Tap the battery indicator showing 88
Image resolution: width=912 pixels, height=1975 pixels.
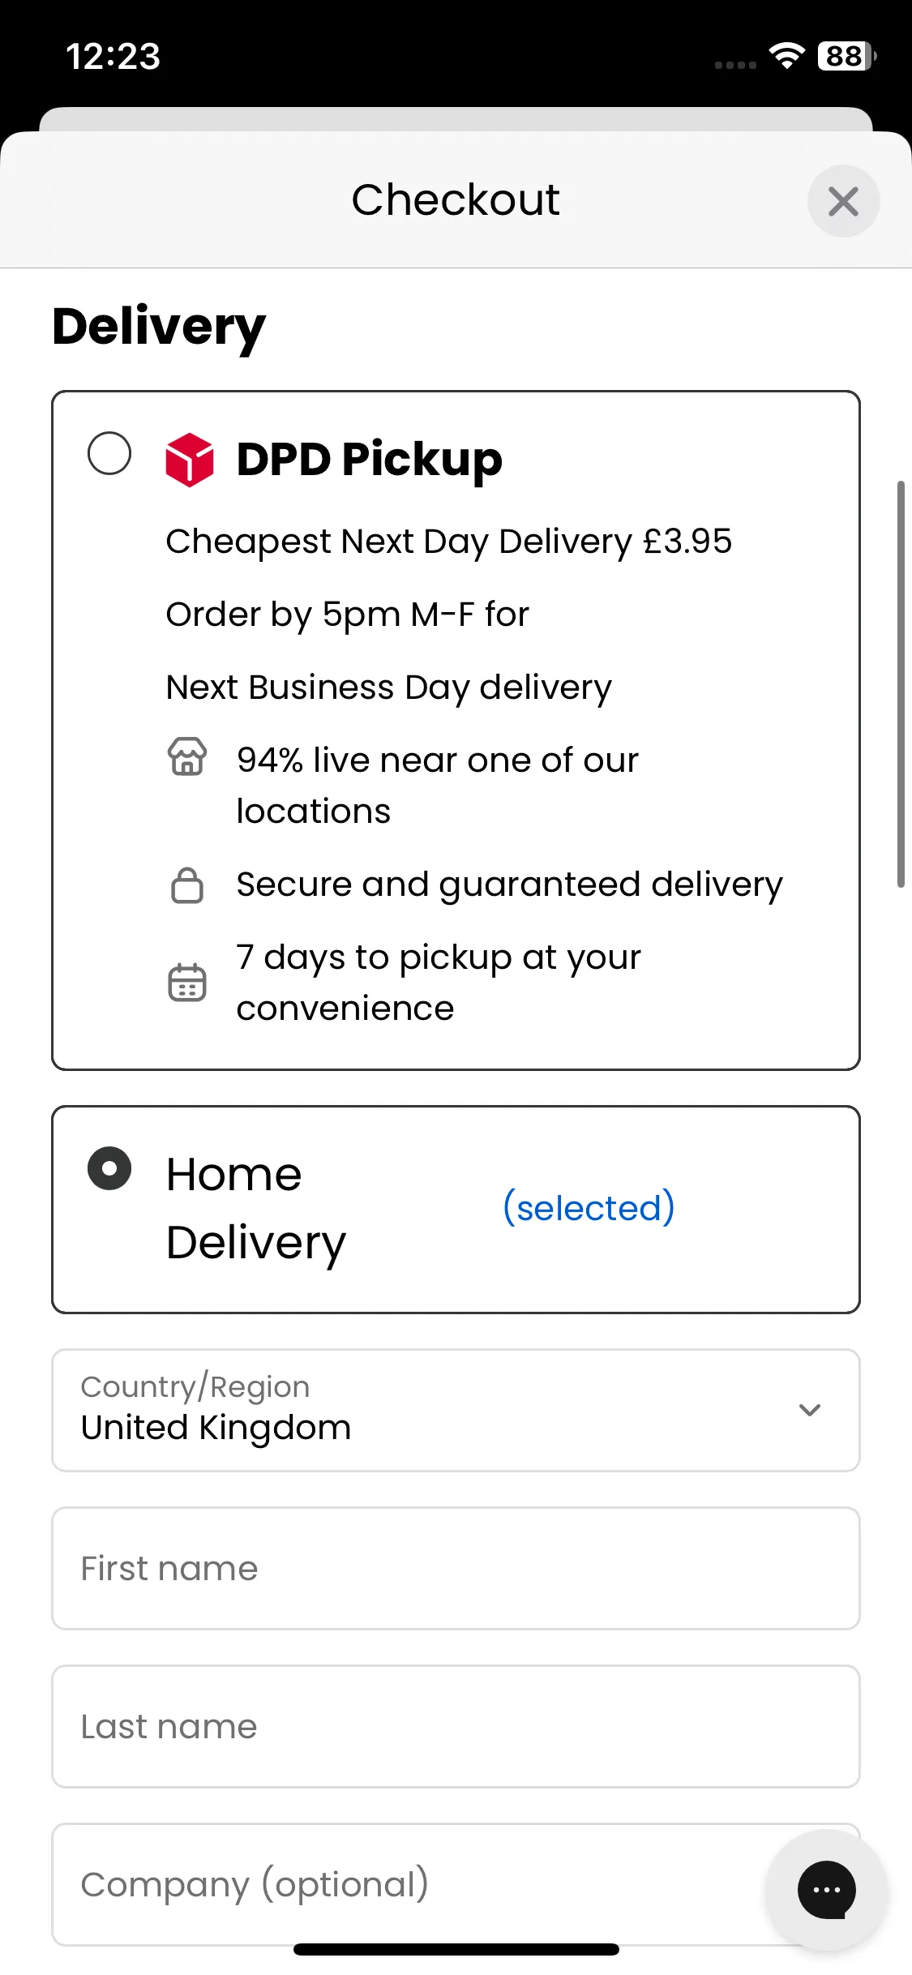coord(847,56)
